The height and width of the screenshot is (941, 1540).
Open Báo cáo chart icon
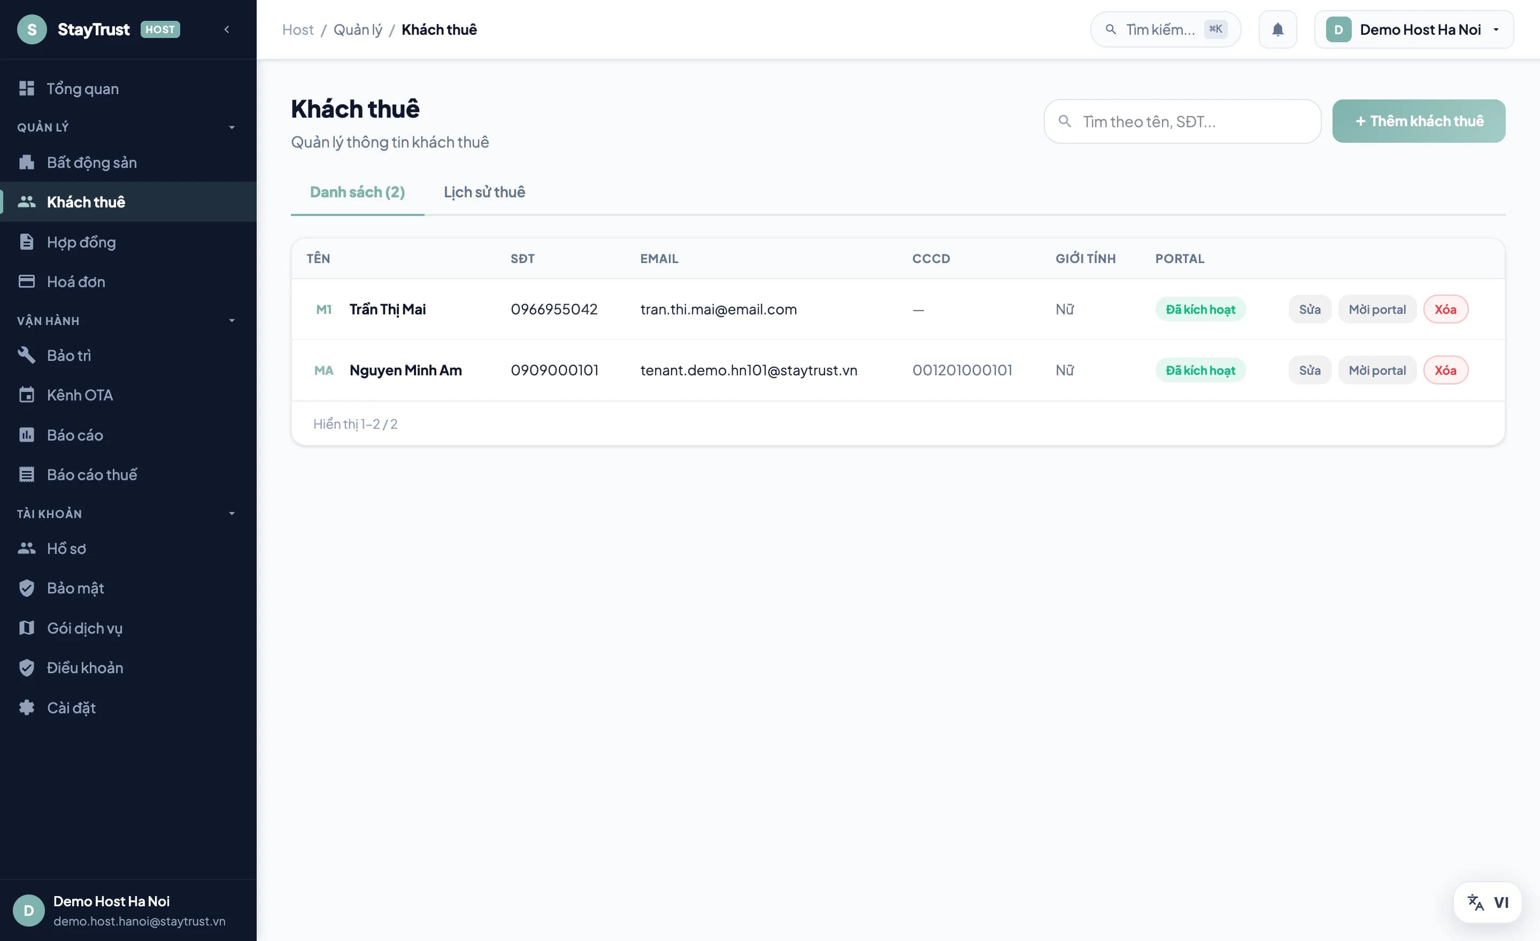pyautogui.click(x=26, y=434)
